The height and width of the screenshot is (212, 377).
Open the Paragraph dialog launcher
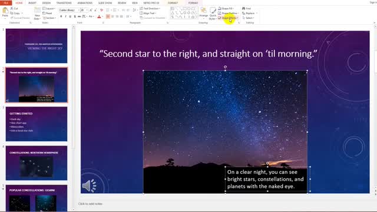tap(167, 22)
